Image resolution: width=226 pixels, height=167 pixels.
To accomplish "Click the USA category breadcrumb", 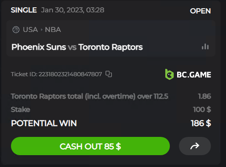I will [x=30, y=30].
